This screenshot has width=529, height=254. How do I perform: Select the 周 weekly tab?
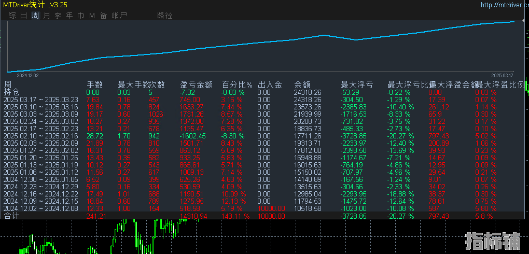(x=35, y=16)
